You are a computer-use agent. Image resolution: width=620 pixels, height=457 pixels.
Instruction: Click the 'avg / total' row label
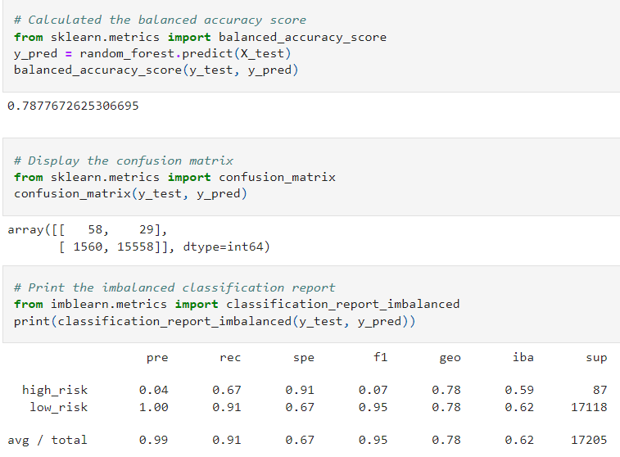pos(48,441)
